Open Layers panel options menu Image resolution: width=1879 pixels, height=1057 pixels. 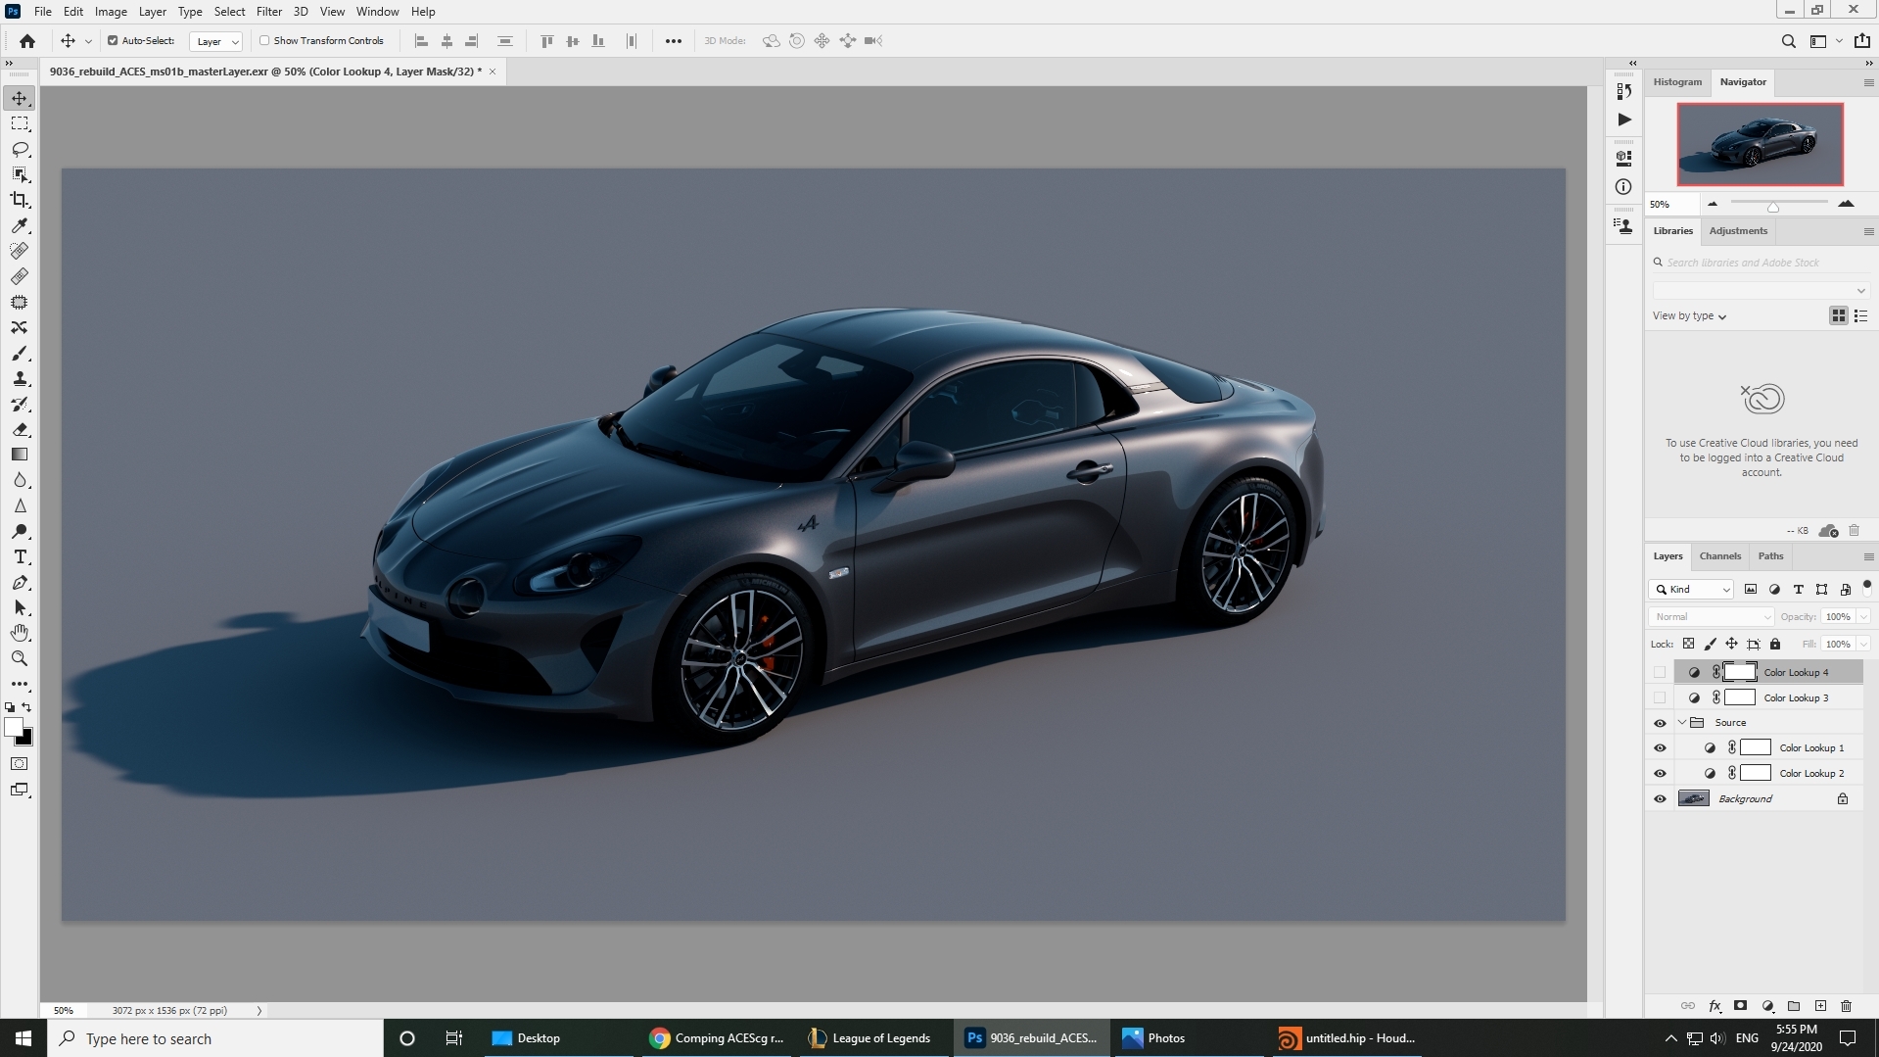click(x=1868, y=556)
